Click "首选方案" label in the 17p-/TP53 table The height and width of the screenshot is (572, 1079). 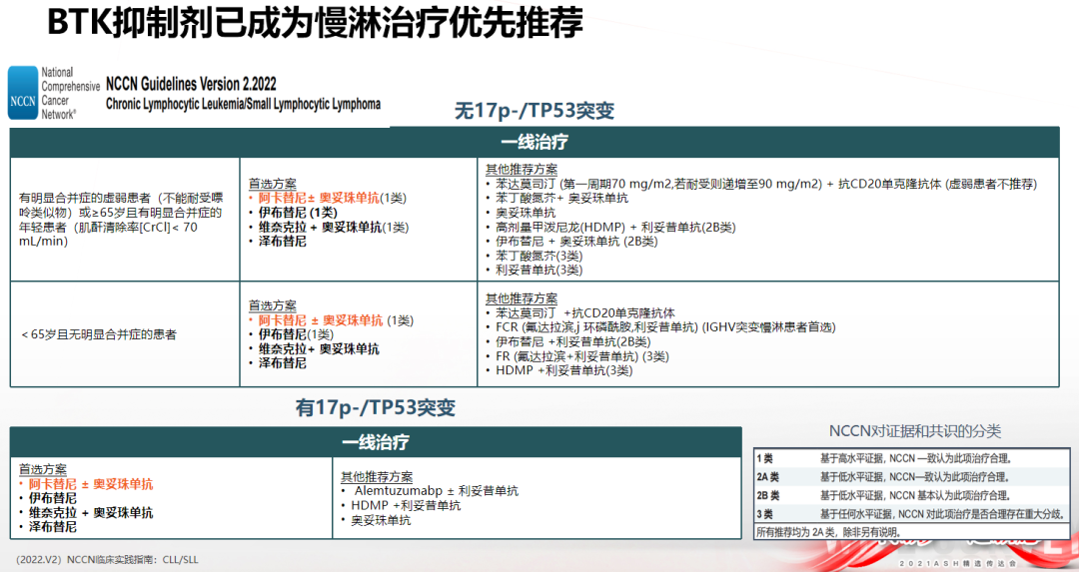[x=43, y=469]
